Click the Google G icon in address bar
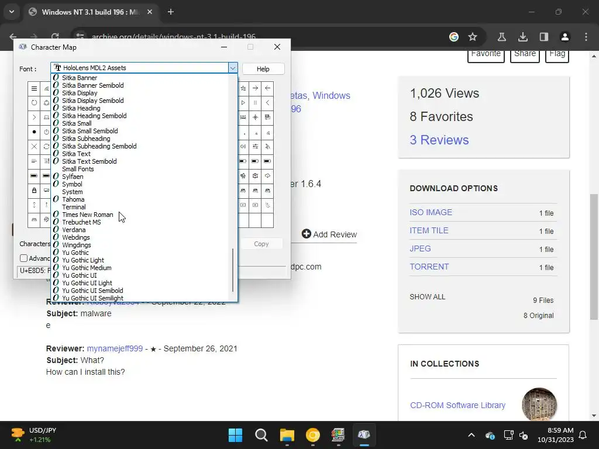 click(454, 37)
